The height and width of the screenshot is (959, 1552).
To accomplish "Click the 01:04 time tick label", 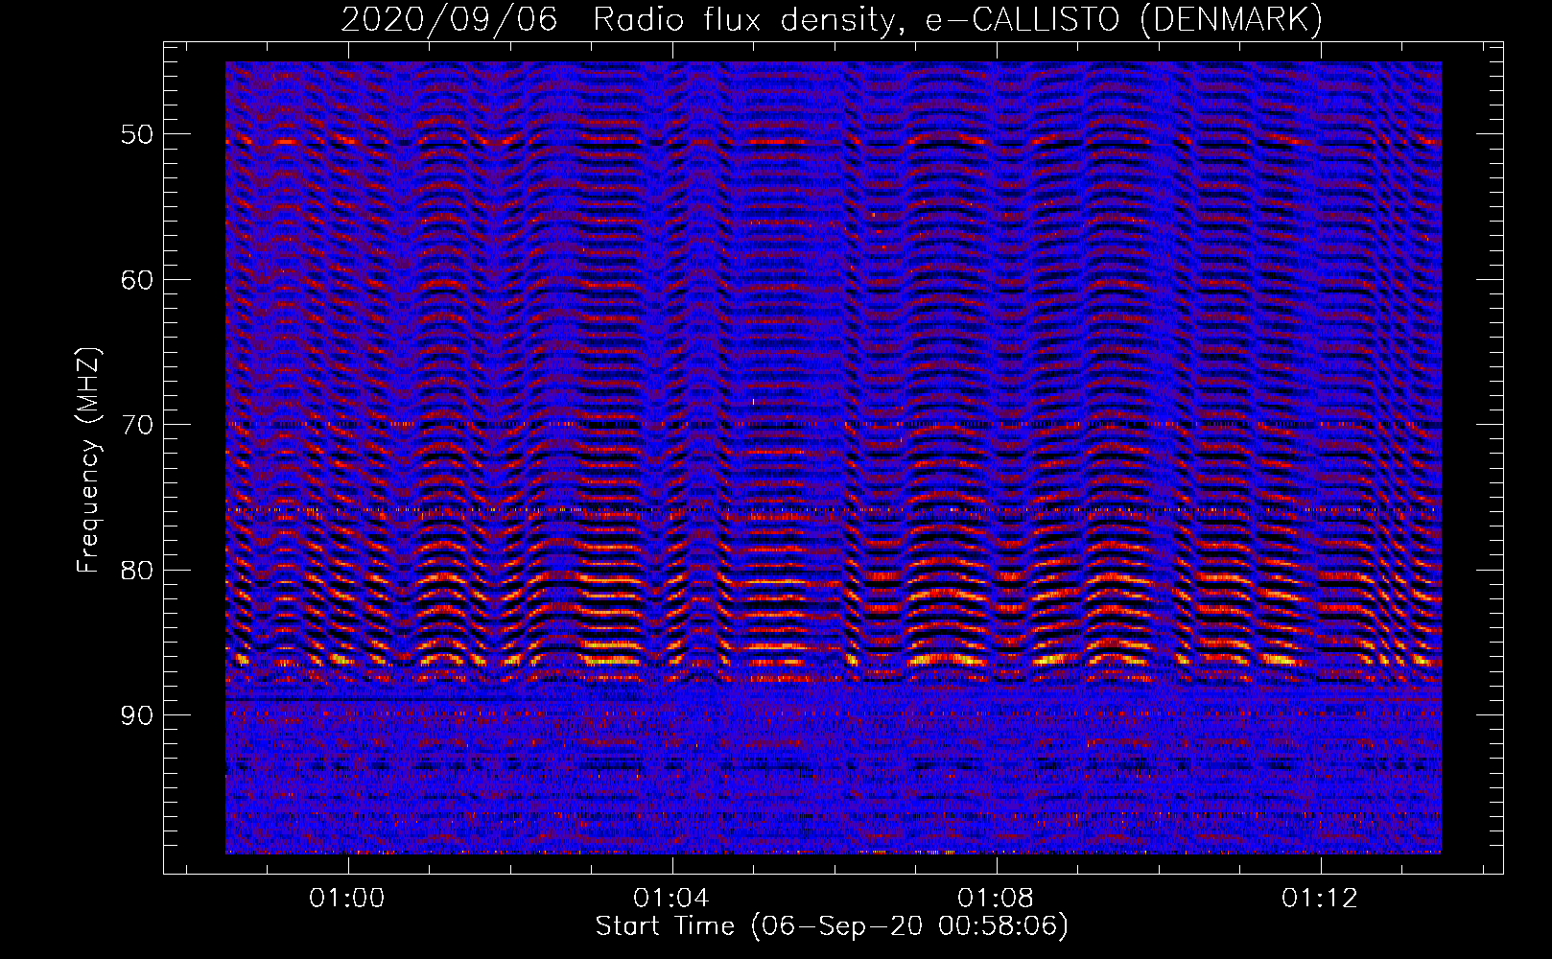I will coord(671,898).
